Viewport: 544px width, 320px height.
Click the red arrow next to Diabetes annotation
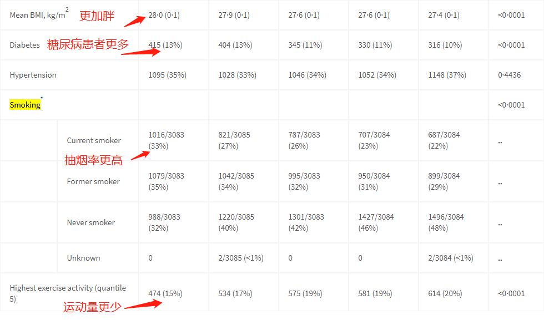click(141, 52)
